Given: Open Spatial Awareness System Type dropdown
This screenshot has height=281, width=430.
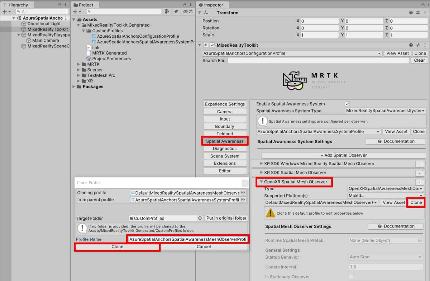Looking at the screenshot, I should coord(386,111).
